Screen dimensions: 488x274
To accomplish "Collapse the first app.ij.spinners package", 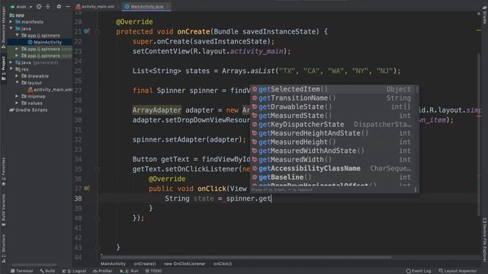I will point(17,35).
